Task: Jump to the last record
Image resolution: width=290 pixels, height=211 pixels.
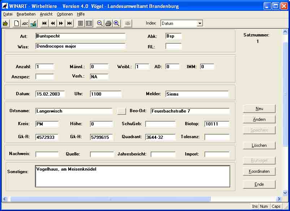Action: (70, 23)
